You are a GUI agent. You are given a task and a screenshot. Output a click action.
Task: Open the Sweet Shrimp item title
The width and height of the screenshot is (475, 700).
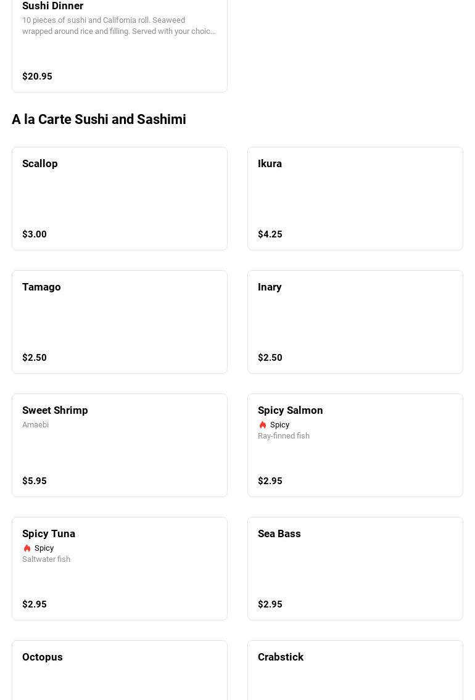pos(55,410)
